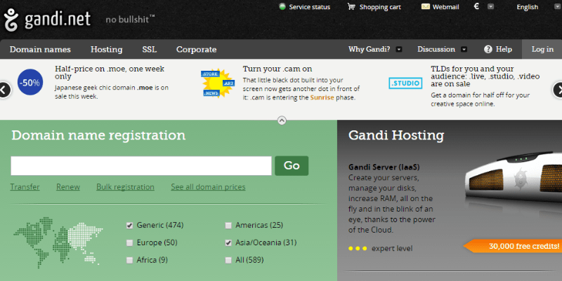Click the Discussion menu label
The width and height of the screenshot is (562, 281).
point(436,49)
